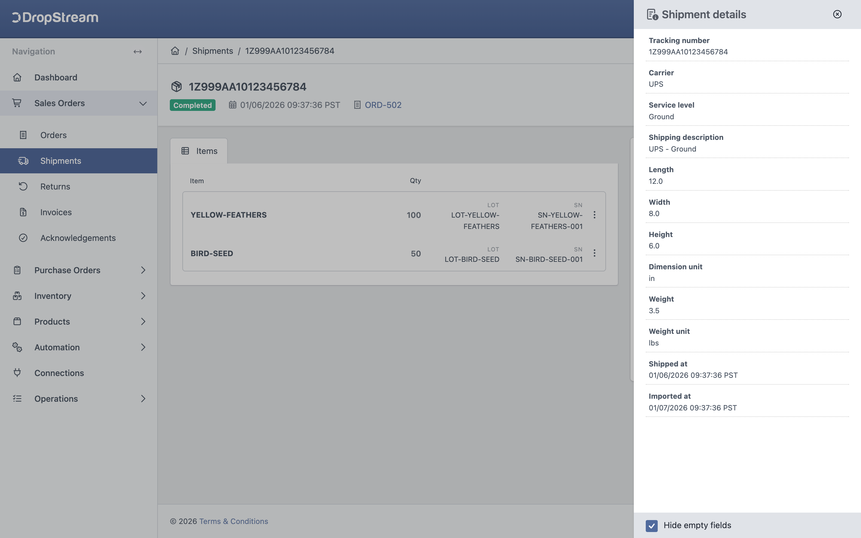Close the Shipment details panel
Image resolution: width=861 pixels, height=538 pixels.
(x=837, y=14)
